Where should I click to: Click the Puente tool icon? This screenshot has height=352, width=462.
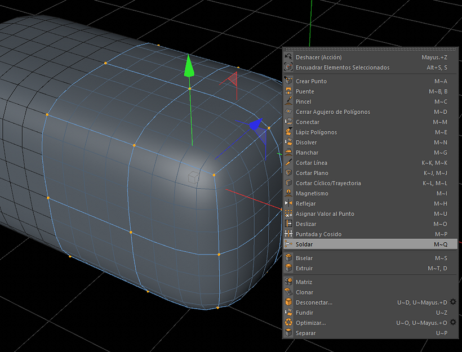(288, 91)
